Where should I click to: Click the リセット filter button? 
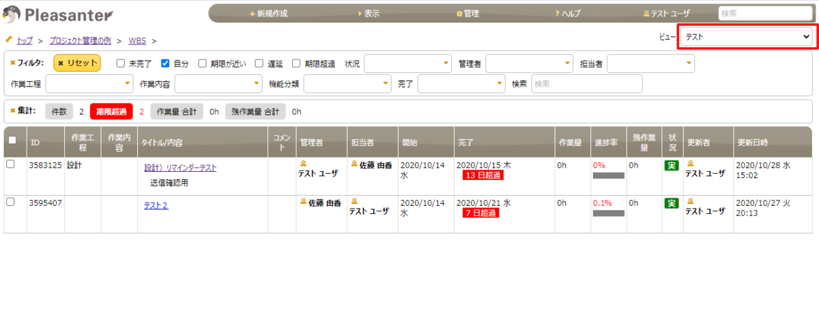click(77, 63)
